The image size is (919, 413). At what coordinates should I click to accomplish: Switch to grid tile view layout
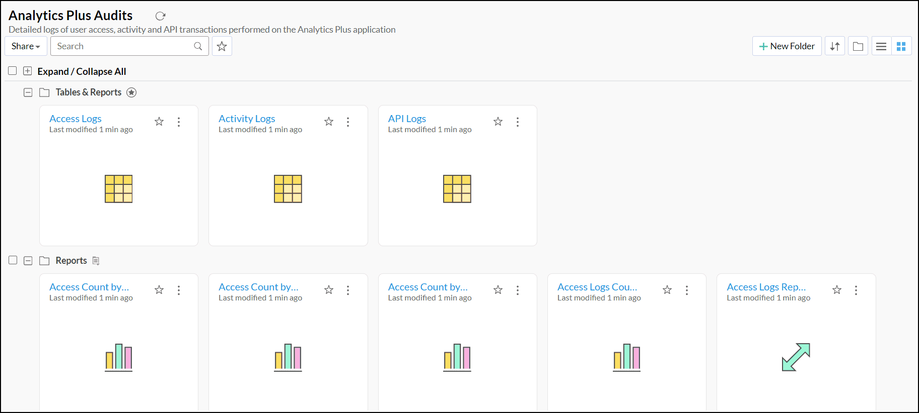pos(901,46)
